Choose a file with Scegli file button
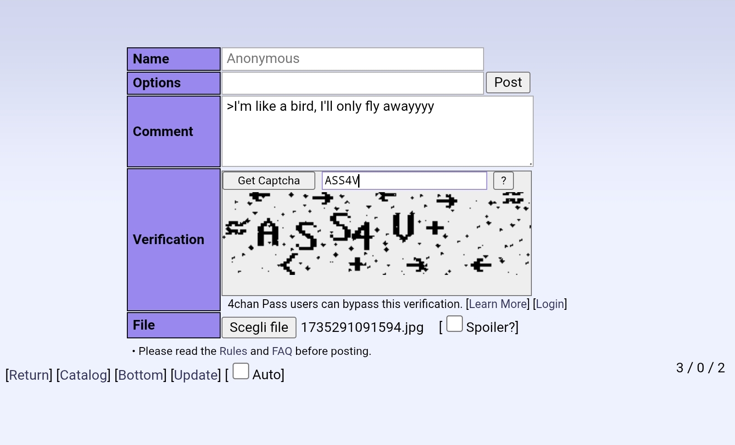Screen dimensions: 735x445 tap(259, 327)
